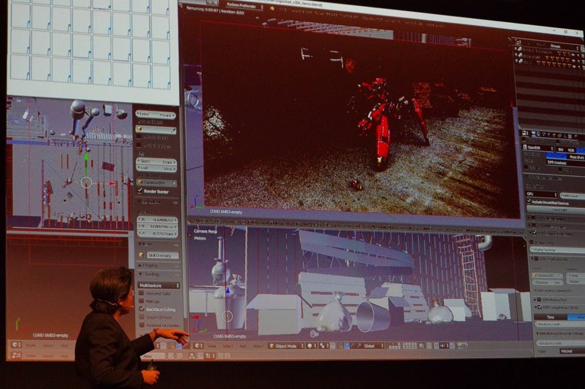Adjust the clip Start value field
This screenshot has height=389, width=585.
point(156,161)
